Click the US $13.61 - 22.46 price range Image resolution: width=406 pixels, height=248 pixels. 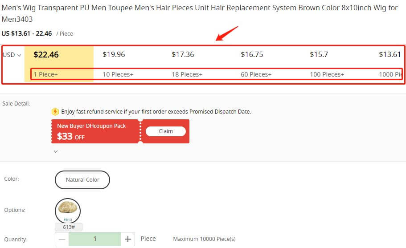(x=27, y=33)
